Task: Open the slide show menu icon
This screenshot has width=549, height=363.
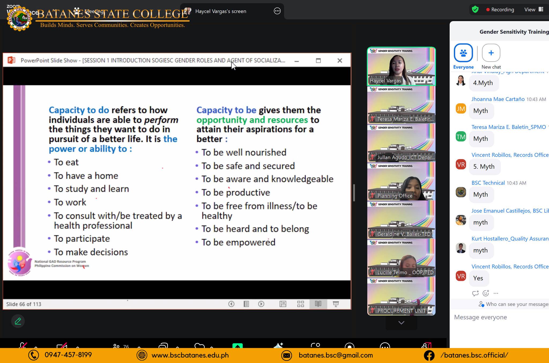Action: pos(246,304)
